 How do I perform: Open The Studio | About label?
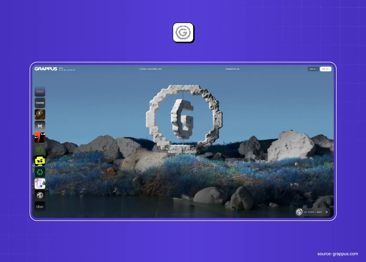point(313,212)
